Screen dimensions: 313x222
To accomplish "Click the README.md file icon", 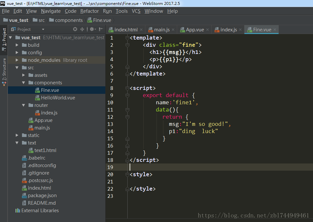I will tap(24, 203).
